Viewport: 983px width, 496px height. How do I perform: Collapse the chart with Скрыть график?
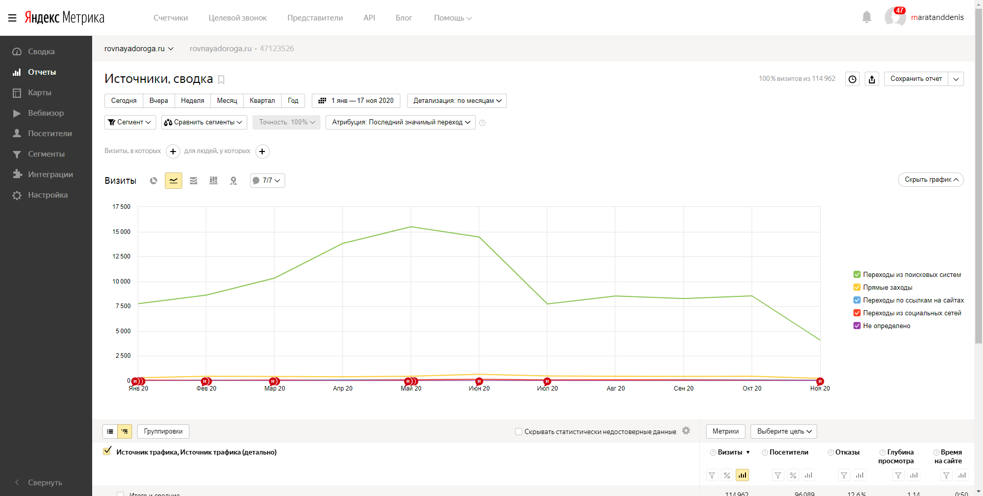pos(931,180)
